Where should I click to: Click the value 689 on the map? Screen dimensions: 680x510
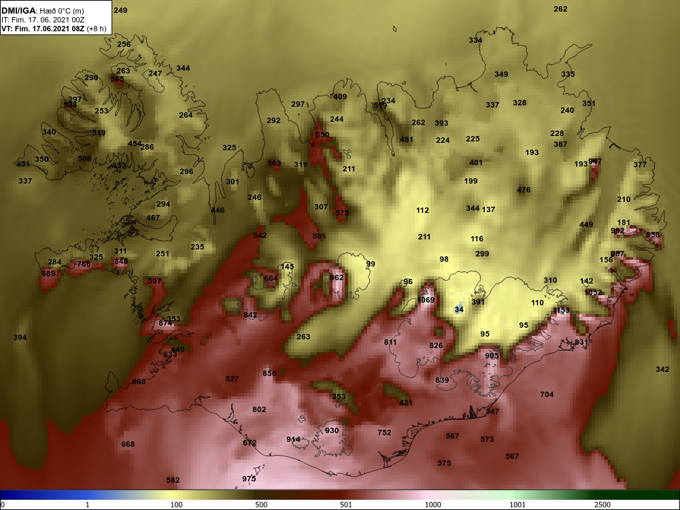(48, 273)
